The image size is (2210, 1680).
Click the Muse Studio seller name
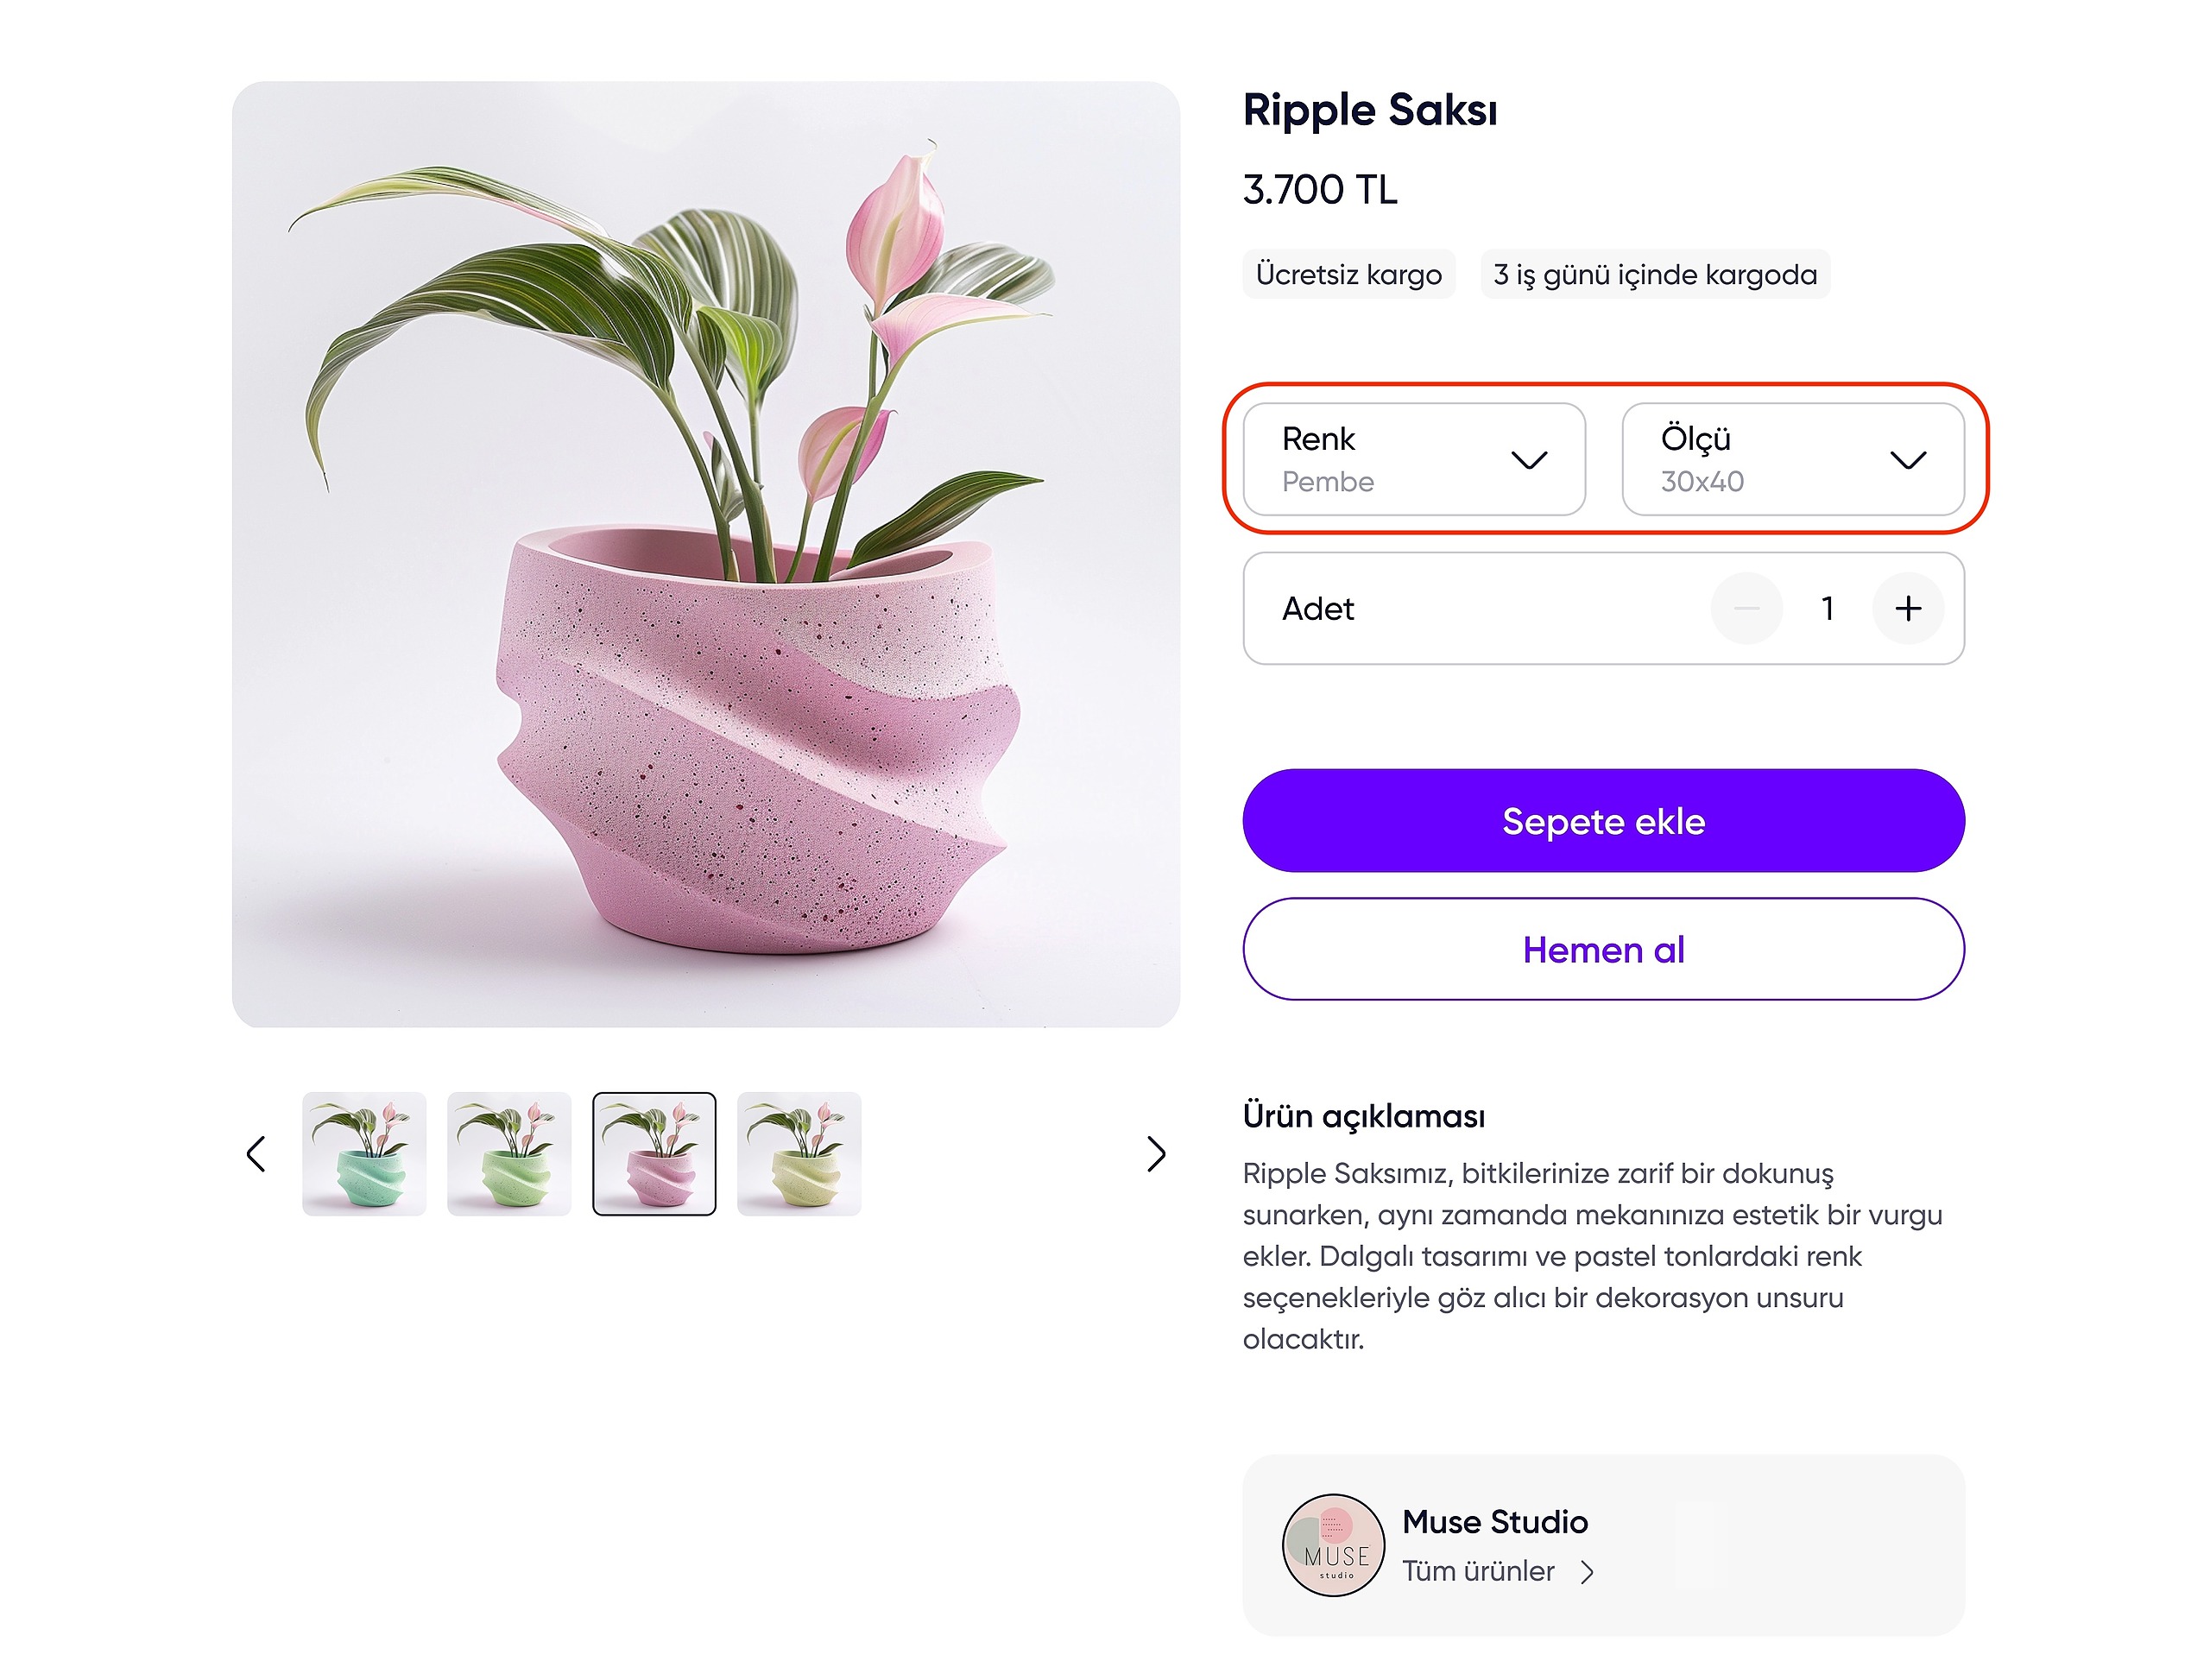[1494, 1522]
